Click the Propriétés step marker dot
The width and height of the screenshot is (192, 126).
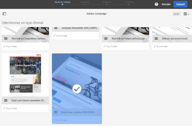coord(84,5)
